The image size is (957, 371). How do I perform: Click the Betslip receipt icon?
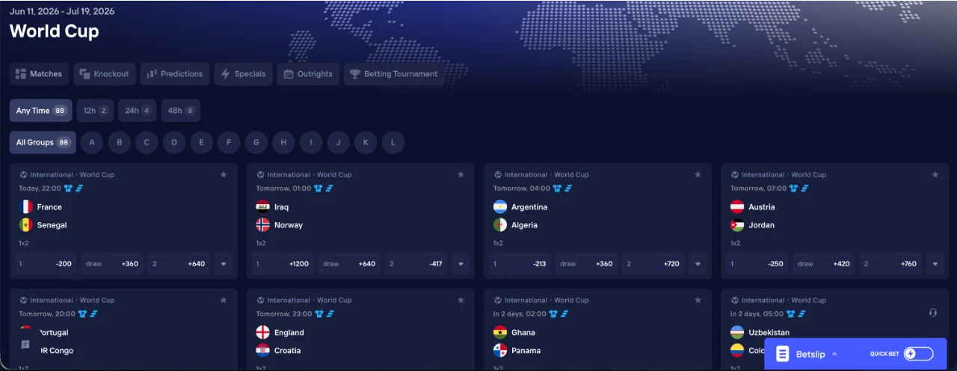click(782, 354)
